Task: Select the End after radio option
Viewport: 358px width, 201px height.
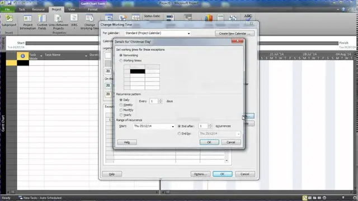Action: coord(179,126)
